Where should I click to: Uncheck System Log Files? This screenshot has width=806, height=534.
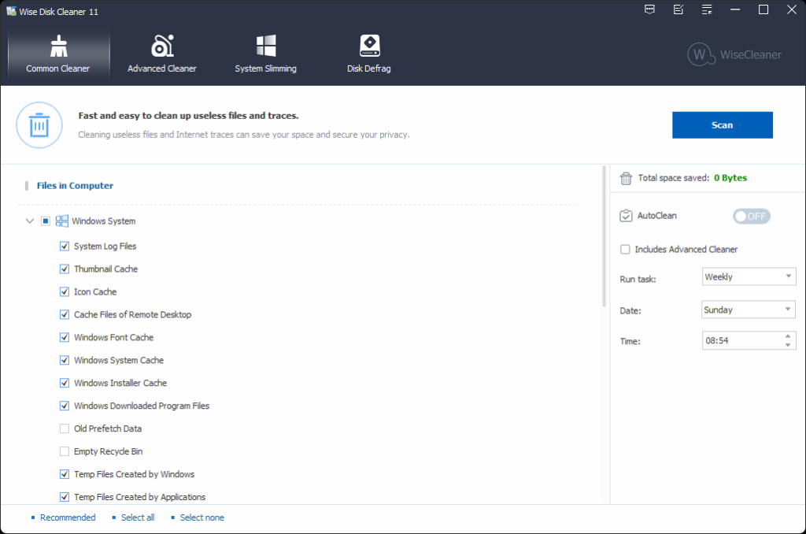tap(65, 247)
